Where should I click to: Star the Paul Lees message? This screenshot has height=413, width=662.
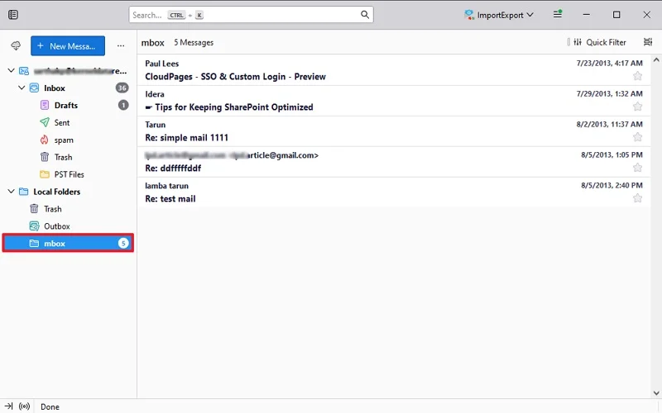tap(637, 76)
